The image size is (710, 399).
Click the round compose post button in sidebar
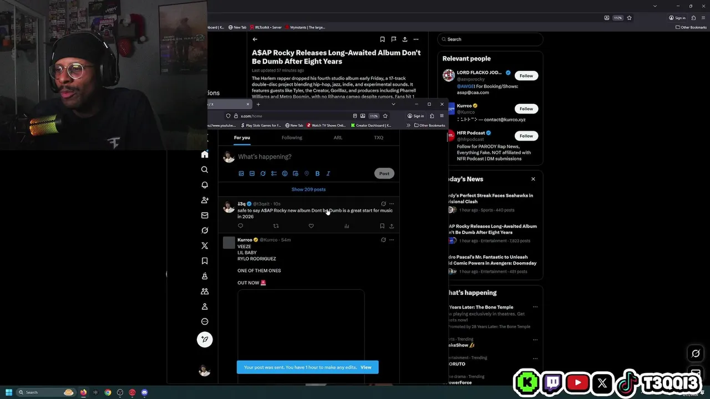click(205, 340)
